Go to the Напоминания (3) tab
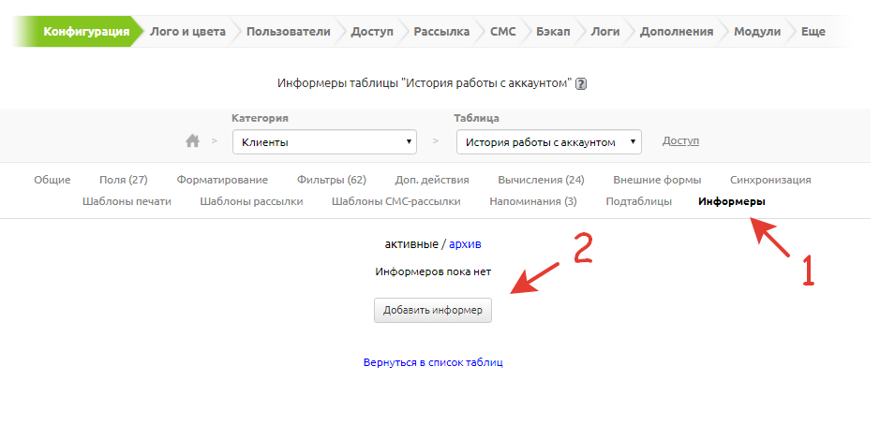This screenshot has height=425, width=895. pyautogui.click(x=532, y=201)
